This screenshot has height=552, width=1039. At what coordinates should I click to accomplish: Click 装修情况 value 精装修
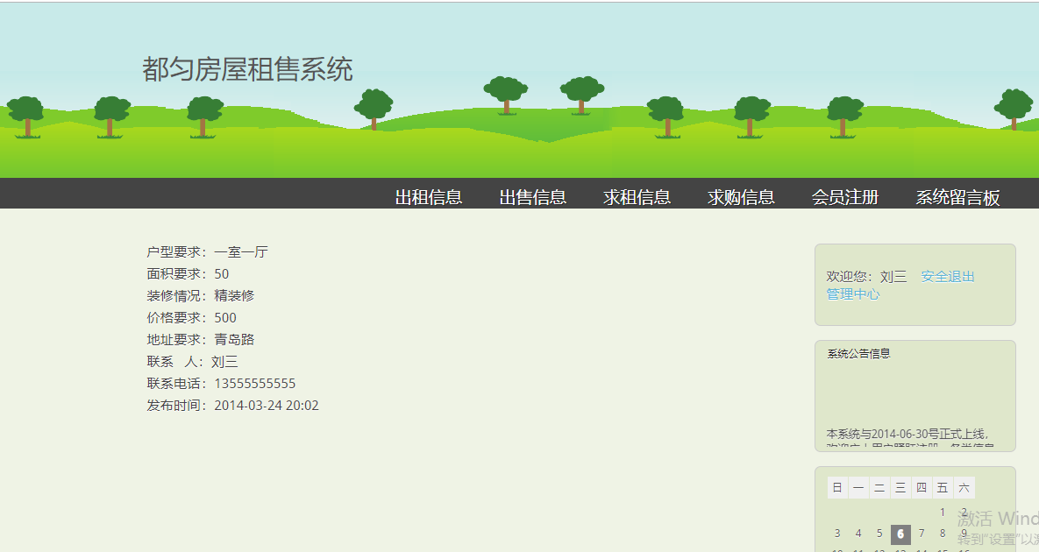click(x=234, y=296)
